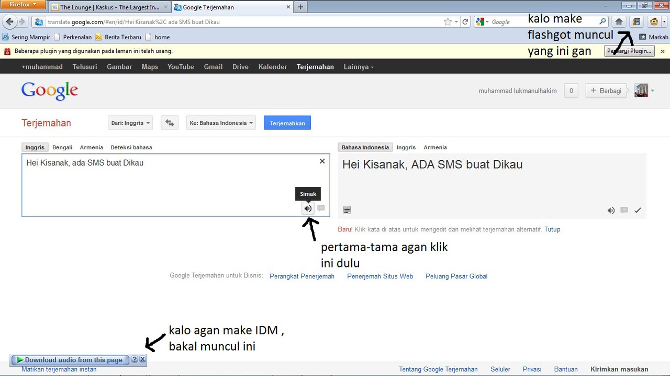Select Inggris target language tab
Screen dimensions: 670x376
tap(406, 147)
